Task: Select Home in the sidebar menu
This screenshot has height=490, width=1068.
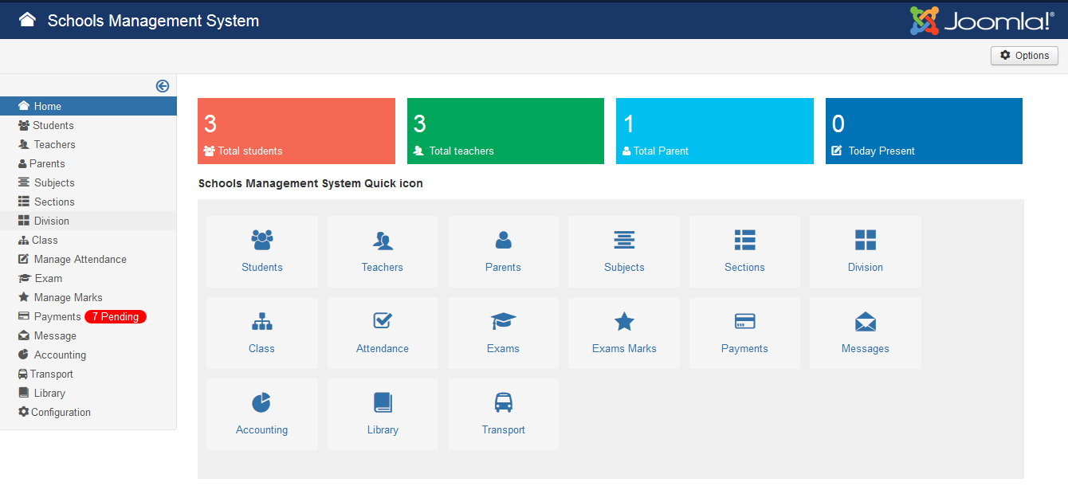Action: (x=47, y=106)
